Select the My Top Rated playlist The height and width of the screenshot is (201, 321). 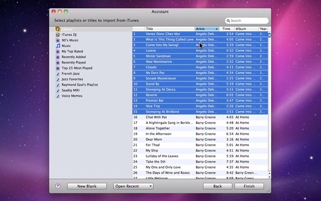tap(72, 51)
